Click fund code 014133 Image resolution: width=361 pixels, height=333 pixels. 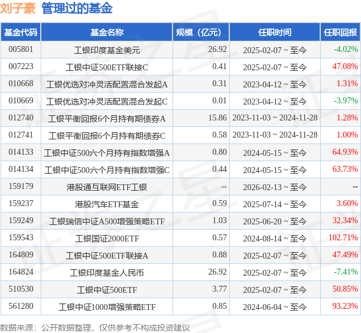21,152
